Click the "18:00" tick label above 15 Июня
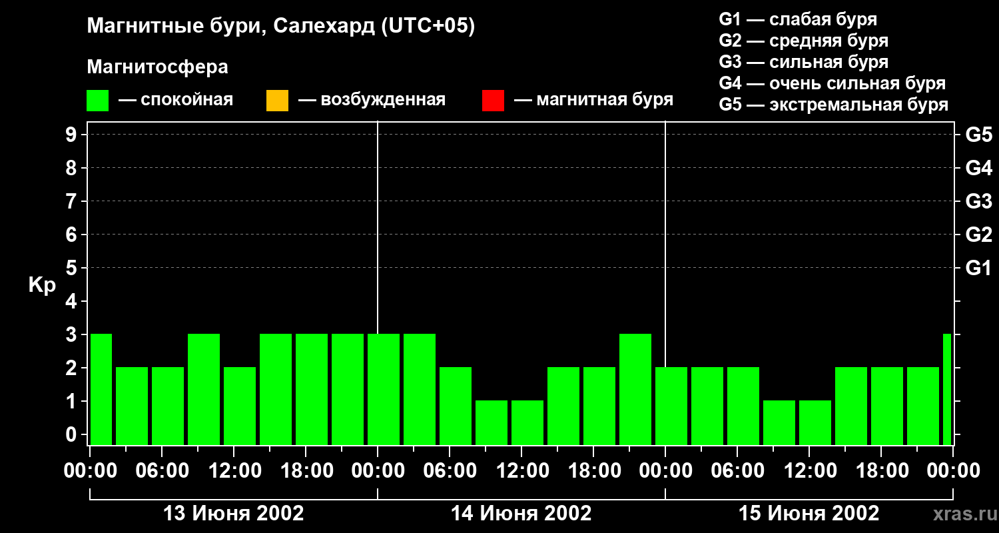999x533 pixels. pyautogui.click(x=881, y=471)
